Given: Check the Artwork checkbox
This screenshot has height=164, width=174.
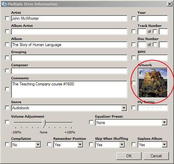Looking at the screenshot, I should pyautogui.click(x=134, y=83).
